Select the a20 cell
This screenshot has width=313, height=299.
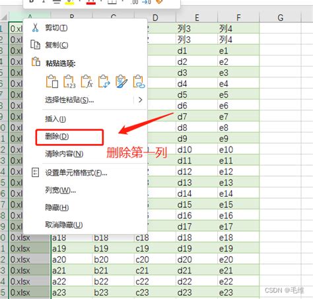tap(71, 259)
